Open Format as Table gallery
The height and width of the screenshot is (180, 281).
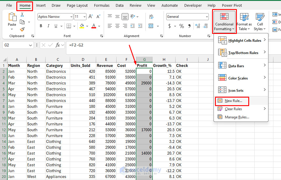pyautogui.click(x=244, y=22)
